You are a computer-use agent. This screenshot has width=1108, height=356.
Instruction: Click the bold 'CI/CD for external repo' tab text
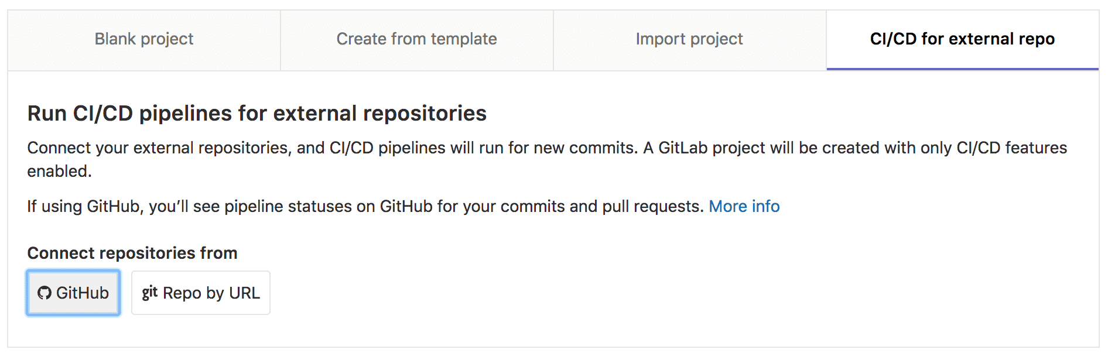962,39
